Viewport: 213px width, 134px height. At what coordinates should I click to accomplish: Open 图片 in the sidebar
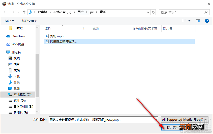17,64
